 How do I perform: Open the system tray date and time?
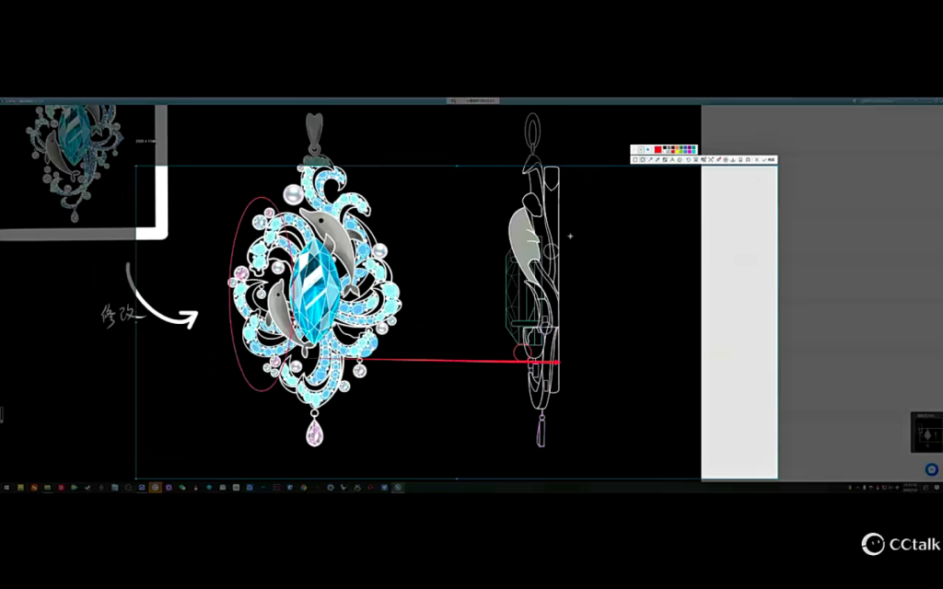point(911,487)
